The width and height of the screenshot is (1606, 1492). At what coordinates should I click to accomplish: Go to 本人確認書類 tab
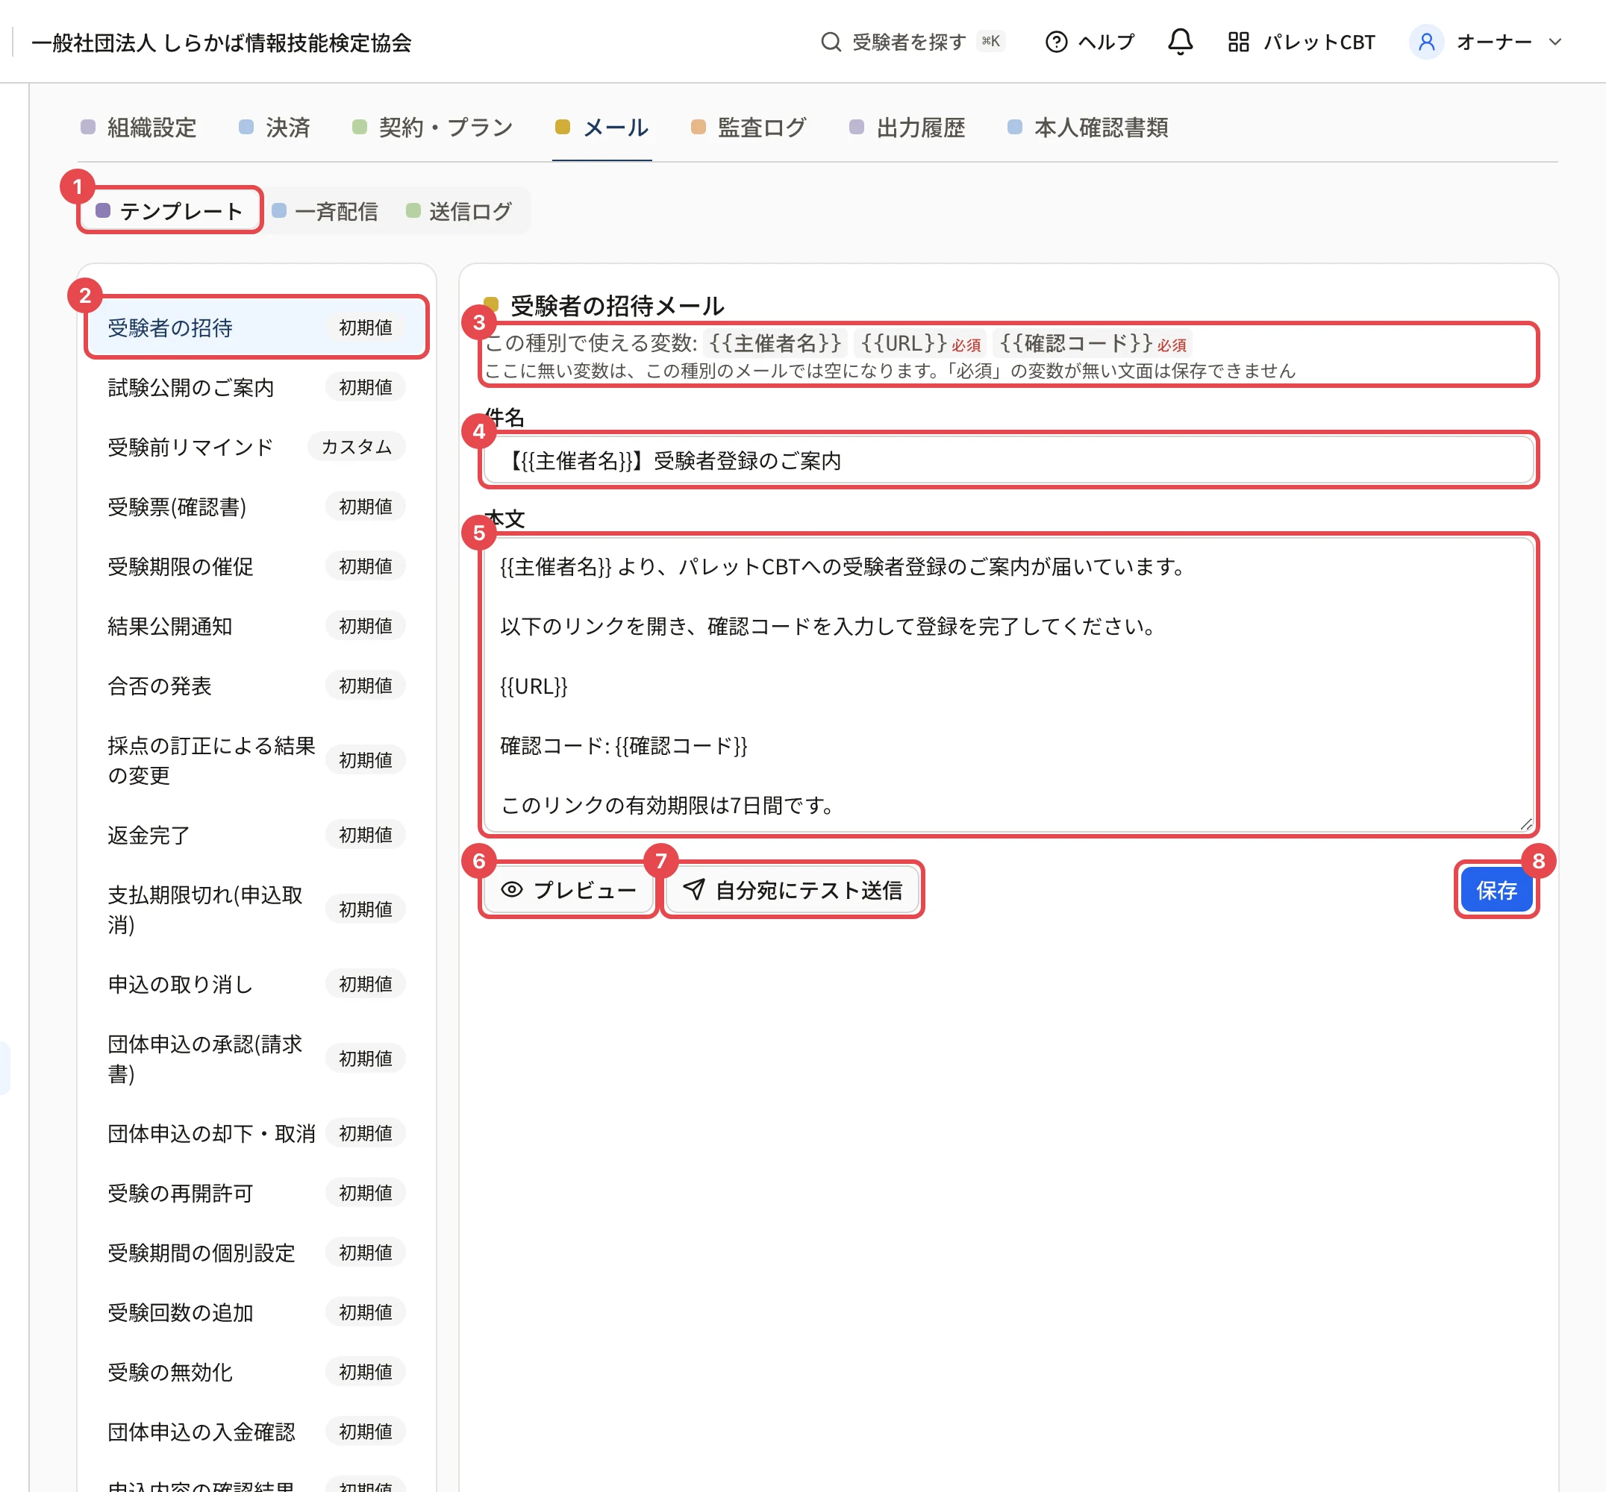(1088, 128)
